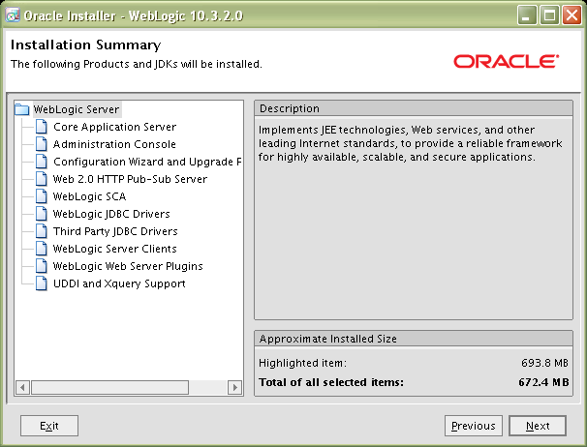
Task: Click the Third Party JDBC Drivers icon
Action: point(41,231)
